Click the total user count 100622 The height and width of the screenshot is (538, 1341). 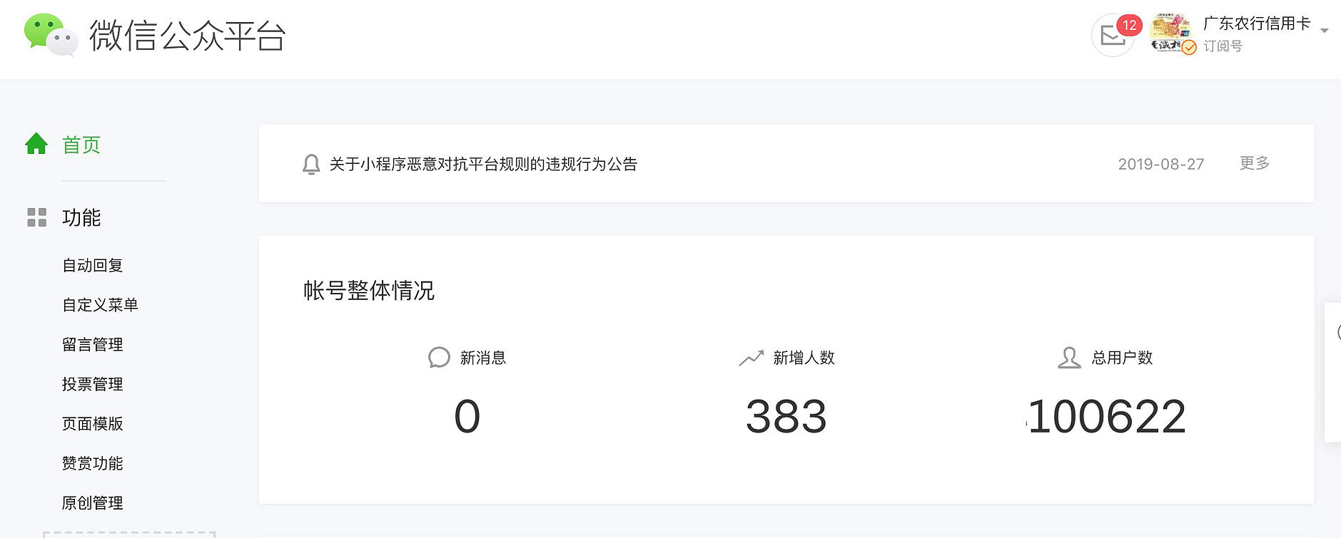tap(1106, 415)
